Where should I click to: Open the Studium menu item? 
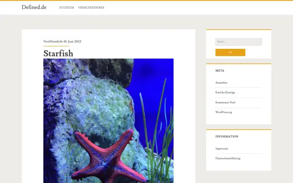(67, 8)
